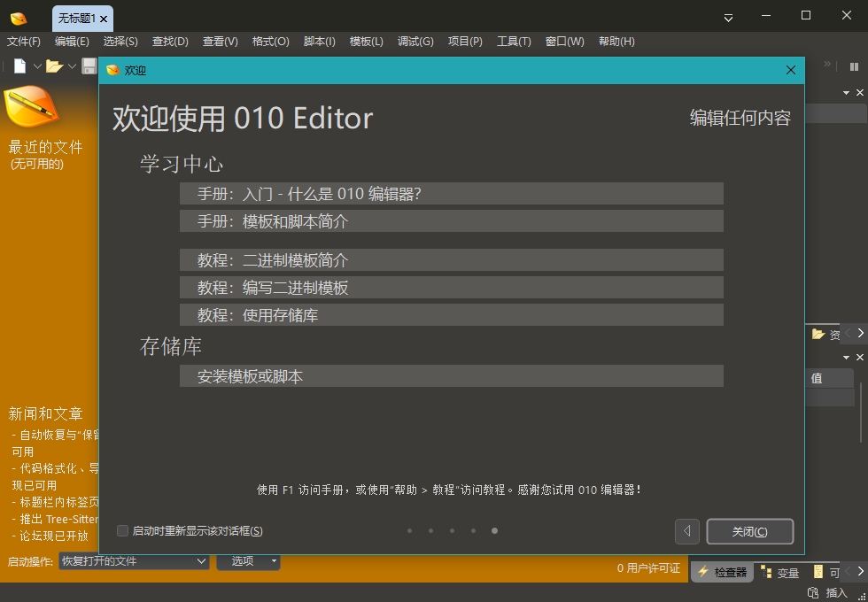Click the 值 column header
868x602 pixels.
coord(829,379)
